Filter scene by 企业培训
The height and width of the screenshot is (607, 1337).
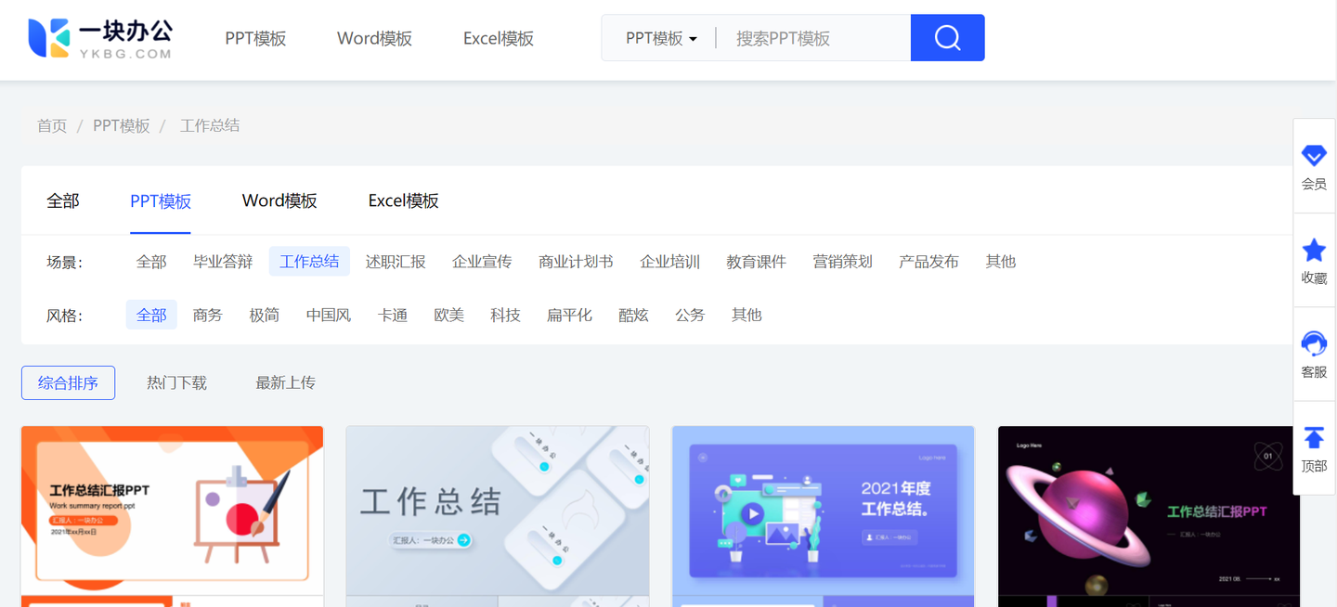coord(669,262)
